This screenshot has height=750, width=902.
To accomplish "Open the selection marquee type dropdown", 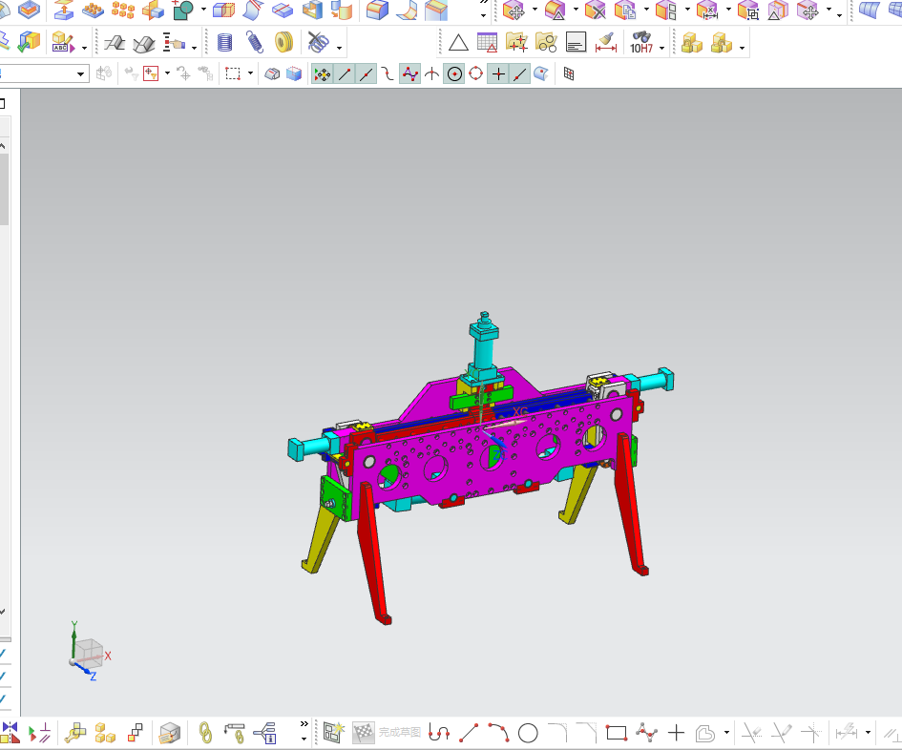I will (250, 73).
